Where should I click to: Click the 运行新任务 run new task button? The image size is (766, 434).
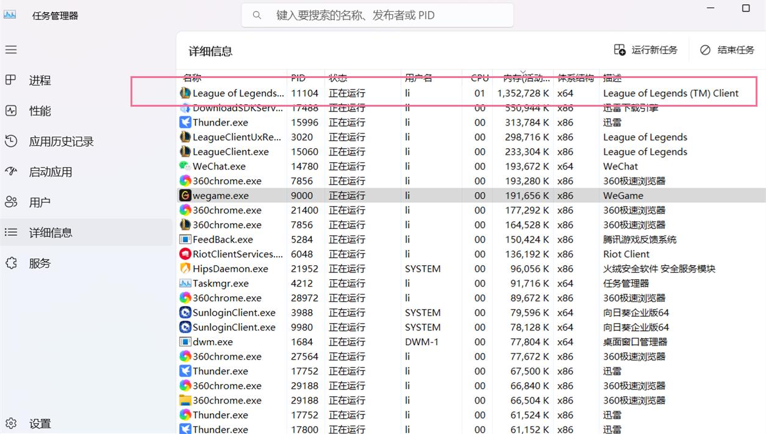point(646,49)
